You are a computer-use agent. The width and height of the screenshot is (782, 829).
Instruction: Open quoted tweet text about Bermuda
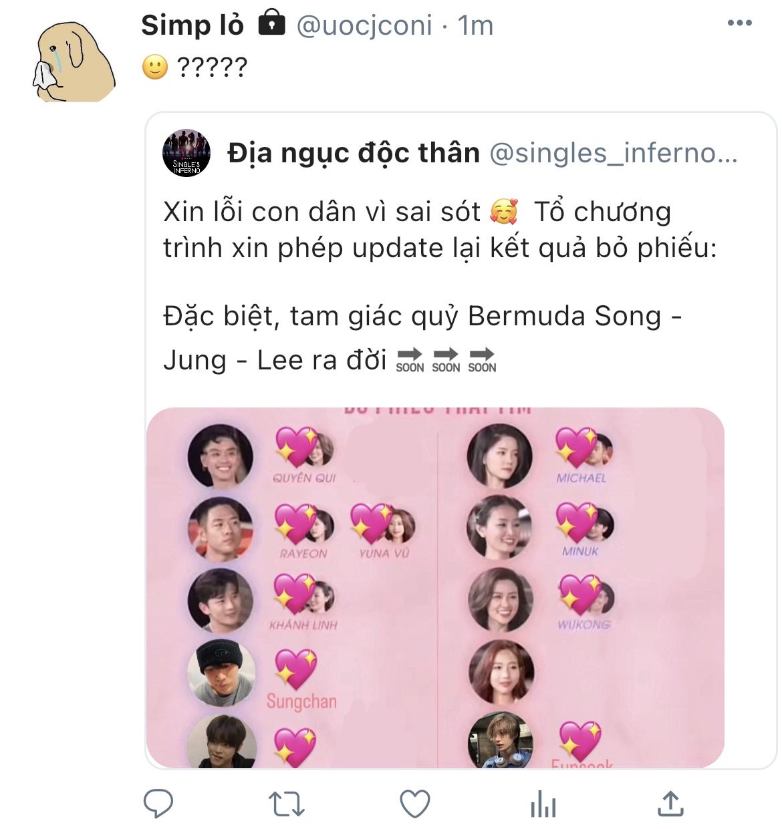[422, 337]
